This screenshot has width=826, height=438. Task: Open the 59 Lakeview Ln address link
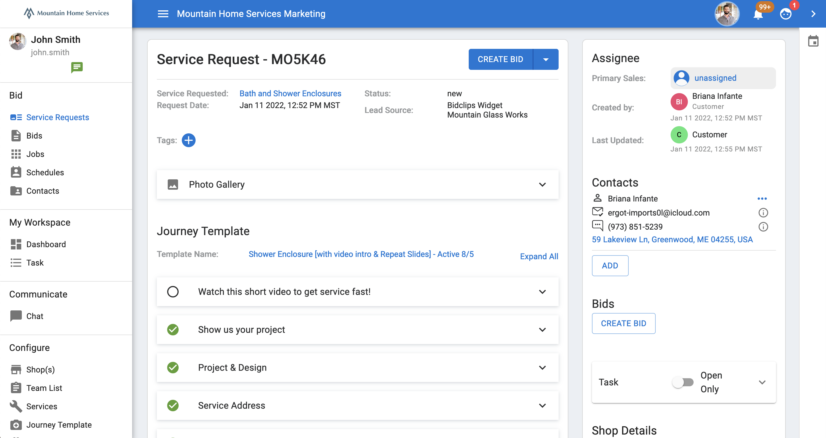672,239
